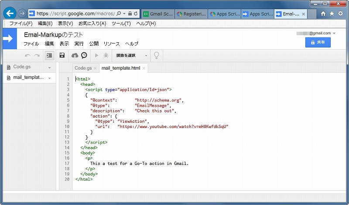Click the cloud deploy icon
349x205 pixels.
75,56
